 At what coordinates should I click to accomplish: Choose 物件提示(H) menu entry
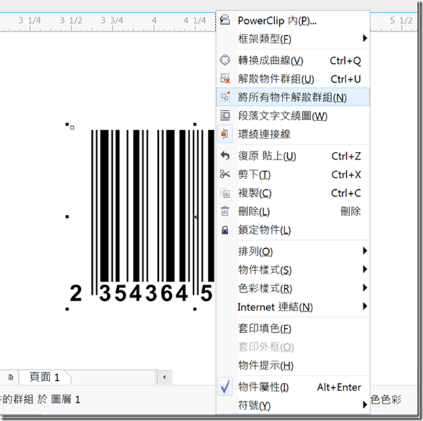(x=293, y=365)
